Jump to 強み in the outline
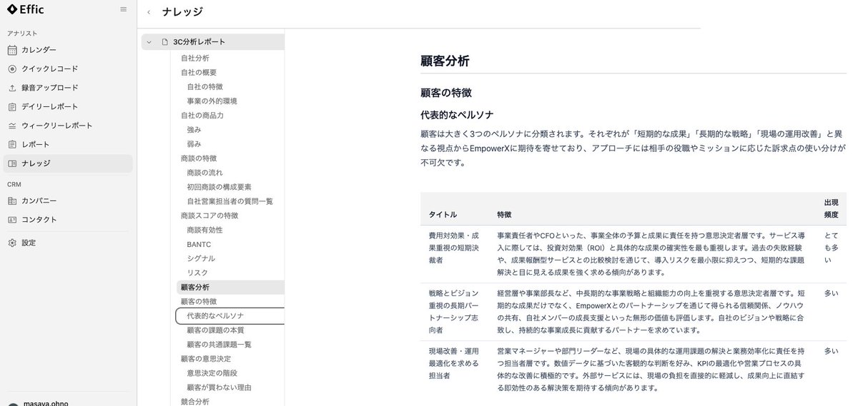Image resolution: width=858 pixels, height=406 pixels. (194, 129)
